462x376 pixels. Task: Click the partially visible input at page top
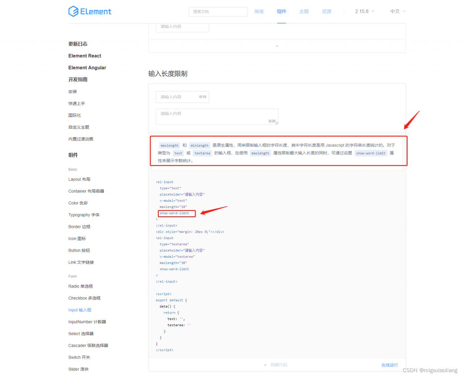[182, 27]
